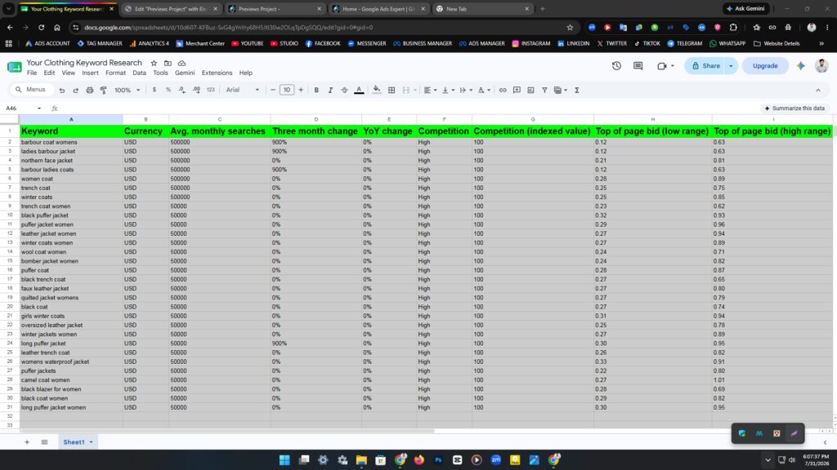The image size is (837, 470).
Task: Click the Insert comment icon
Action: 517,90
